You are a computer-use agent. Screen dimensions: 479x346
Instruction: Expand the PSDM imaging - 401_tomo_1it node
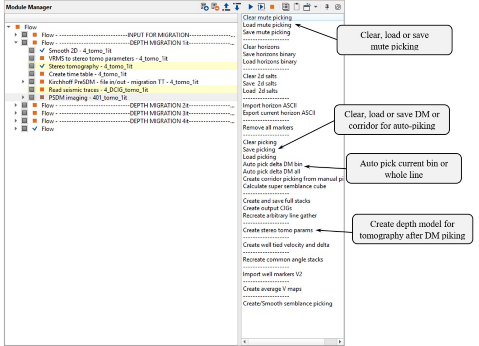coord(23,97)
